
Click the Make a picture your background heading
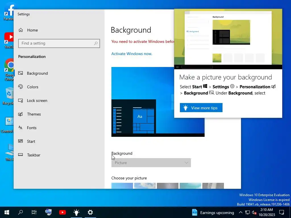click(226, 77)
